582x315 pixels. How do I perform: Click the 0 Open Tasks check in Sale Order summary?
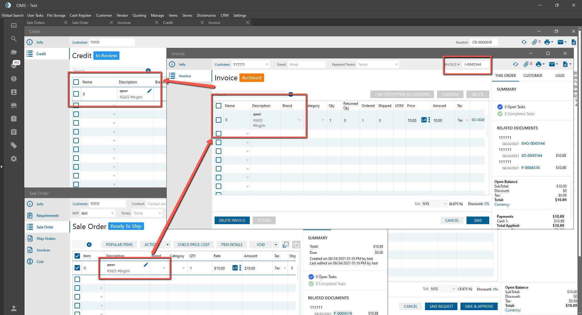[x=311, y=277]
